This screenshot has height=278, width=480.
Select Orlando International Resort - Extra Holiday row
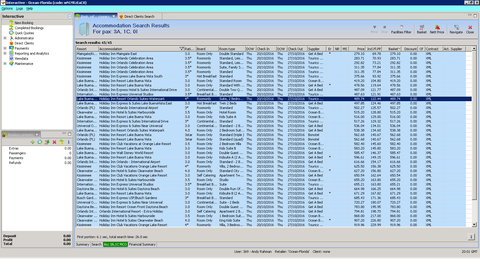click(271, 211)
